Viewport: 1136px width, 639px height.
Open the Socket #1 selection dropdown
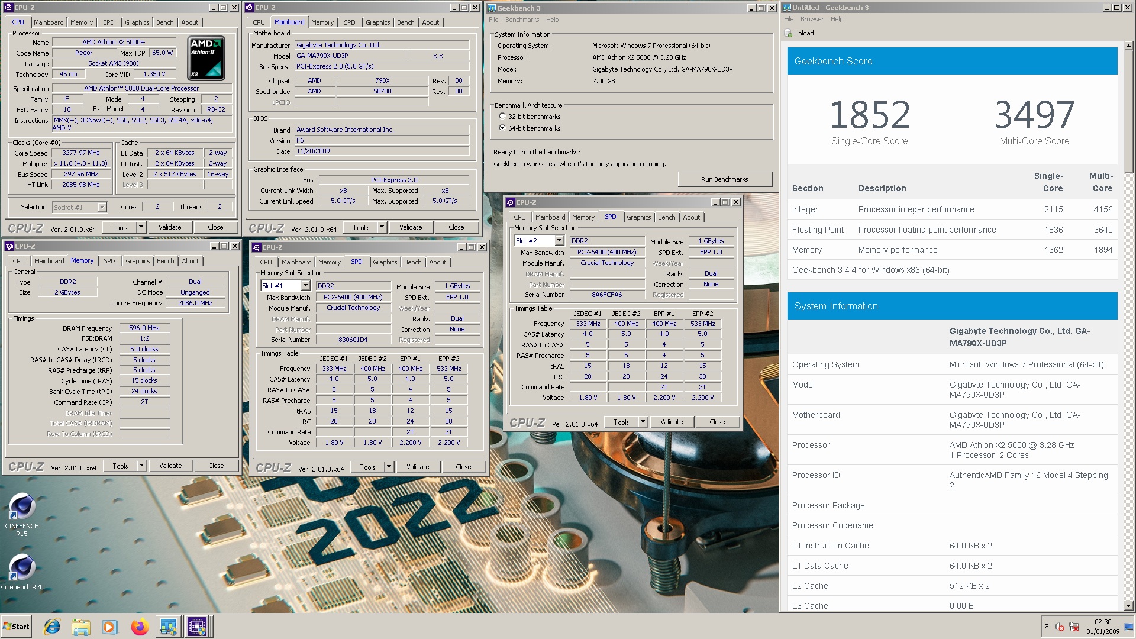[x=102, y=208]
